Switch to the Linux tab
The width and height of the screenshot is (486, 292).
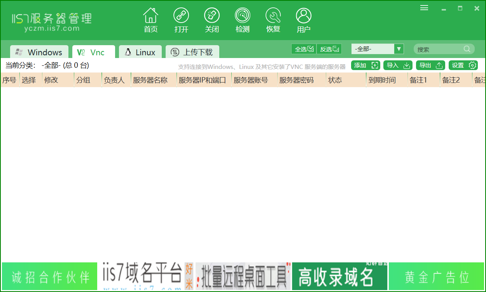point(140,51)
